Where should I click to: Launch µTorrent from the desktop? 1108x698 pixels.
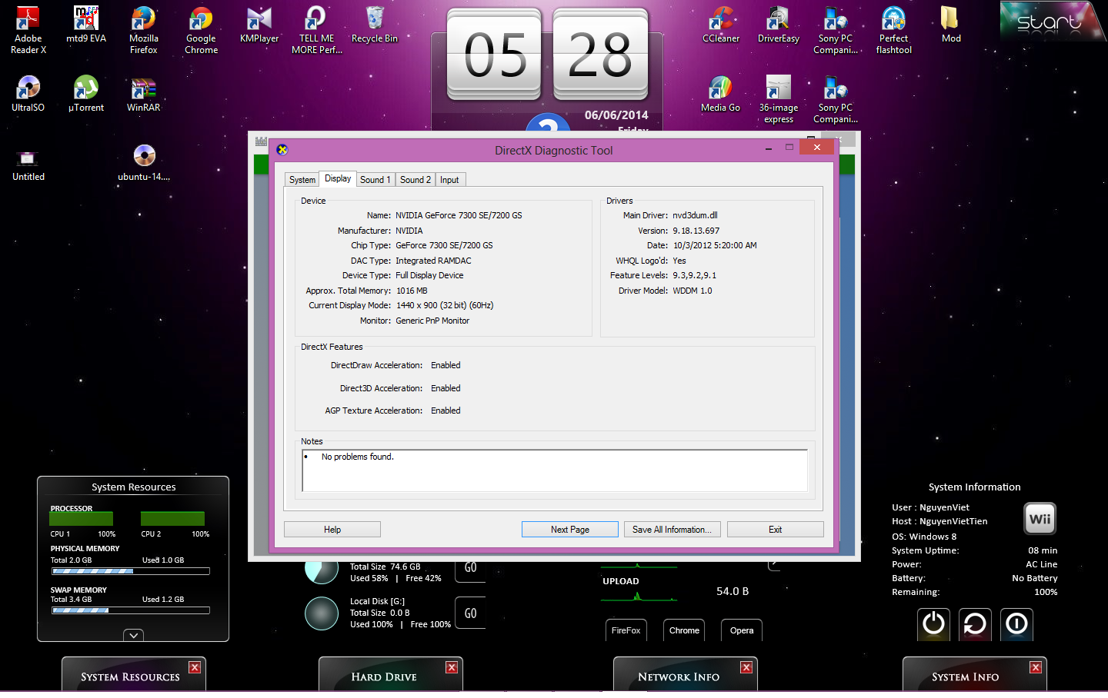click(x=86, y=94)
